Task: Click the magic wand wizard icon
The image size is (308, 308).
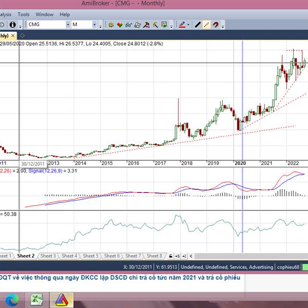Action: pyautogui.click(x=155, y=25)
